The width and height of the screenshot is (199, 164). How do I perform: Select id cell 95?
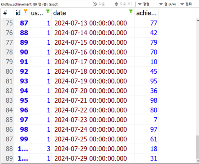(x=22, y=100)
